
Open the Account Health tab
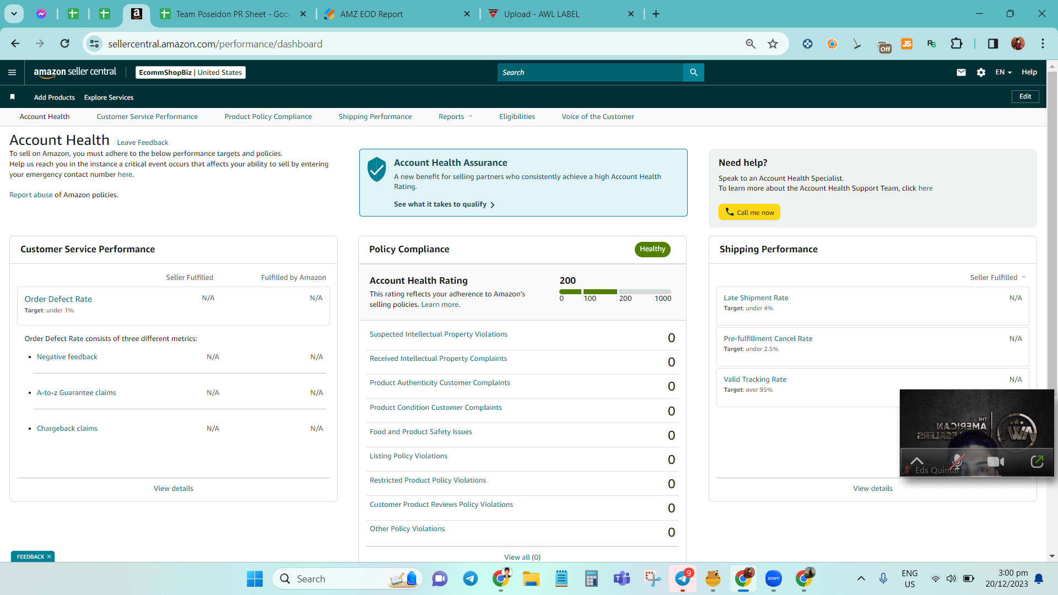(x=45, y=116)
